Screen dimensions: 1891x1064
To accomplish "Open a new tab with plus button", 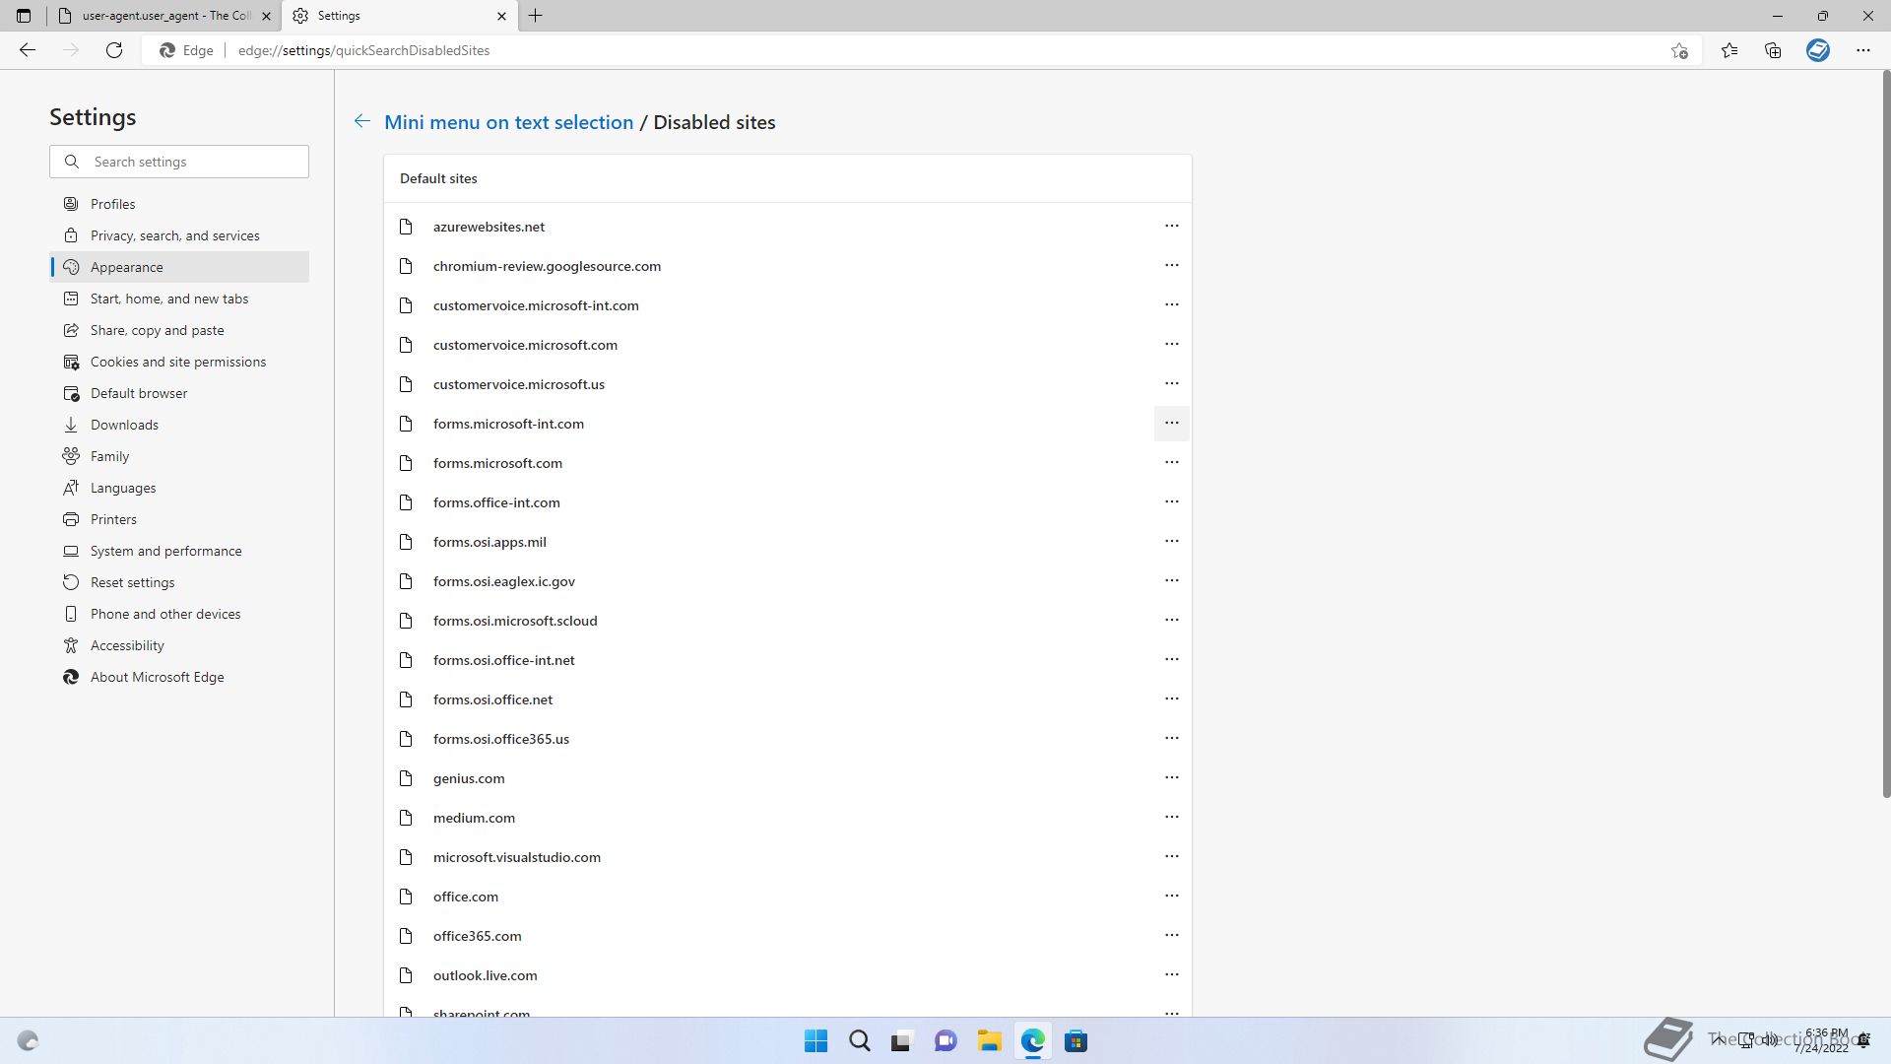I will point(536,16).
